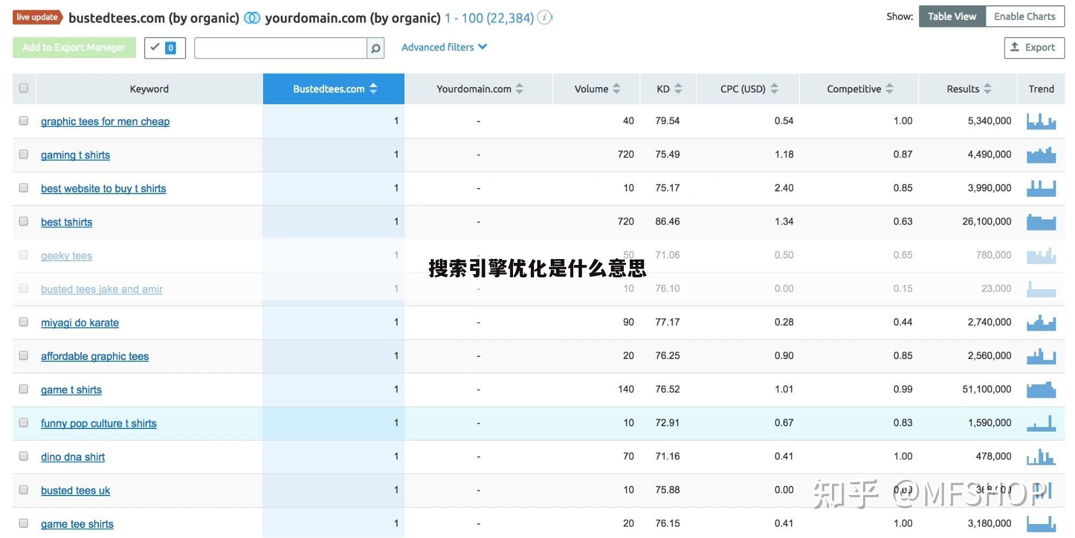
Task: Click the Export upload icon
Action: pyautogui.click(x=1015, y=47)
